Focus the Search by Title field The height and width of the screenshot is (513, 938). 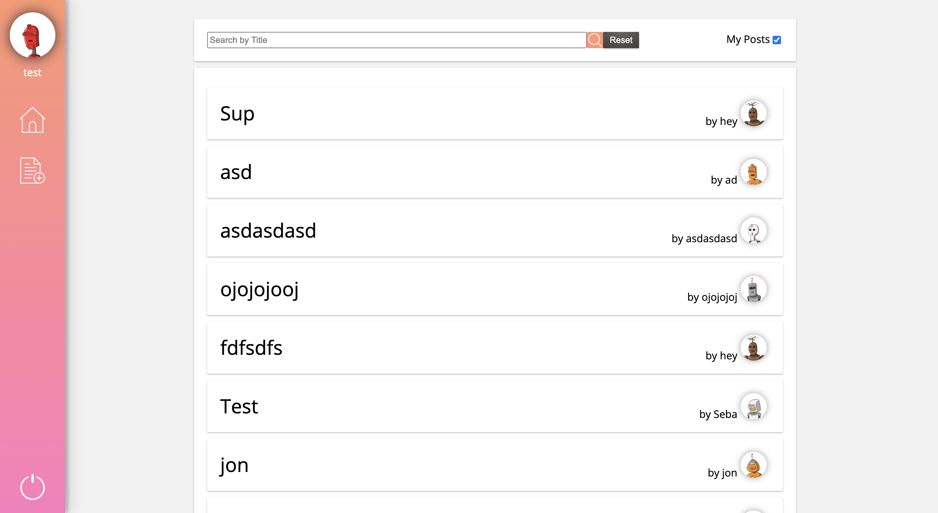[396, 40]
